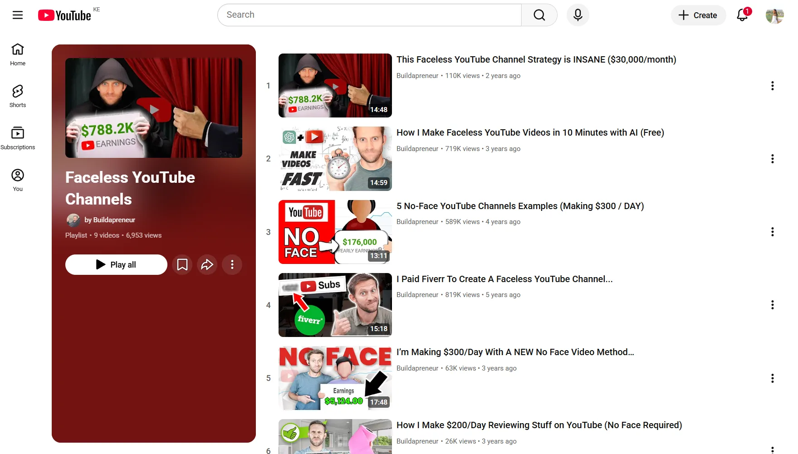Open Shorts in sidebar
Viewport: 798px width, 454px height.
coord(18,96)
